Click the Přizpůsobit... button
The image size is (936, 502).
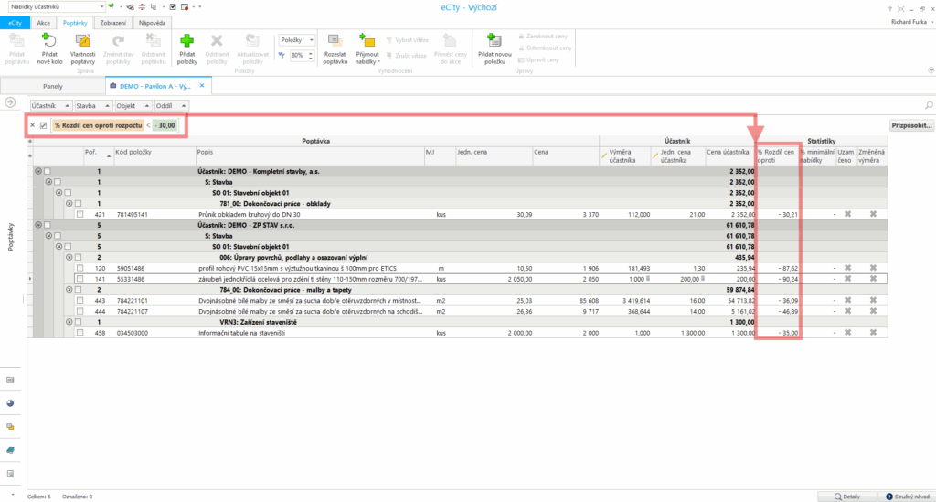[x=911, y=124]
